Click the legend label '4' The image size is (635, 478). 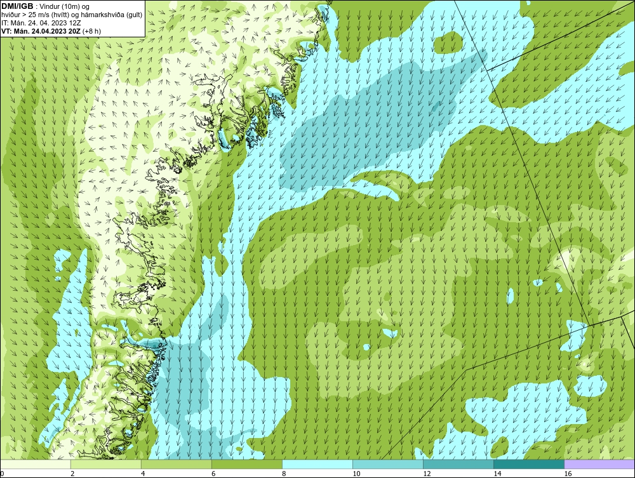[142, 474]
